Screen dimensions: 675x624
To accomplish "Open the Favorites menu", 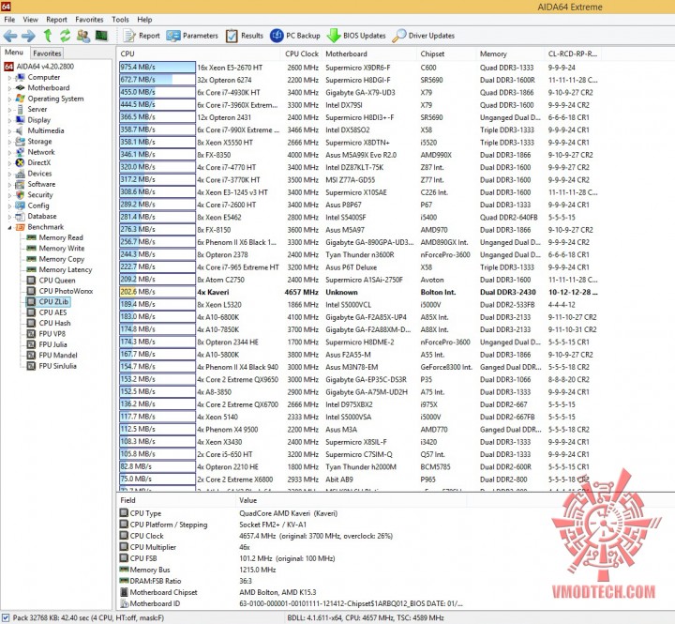I will [x=89, y=20].
